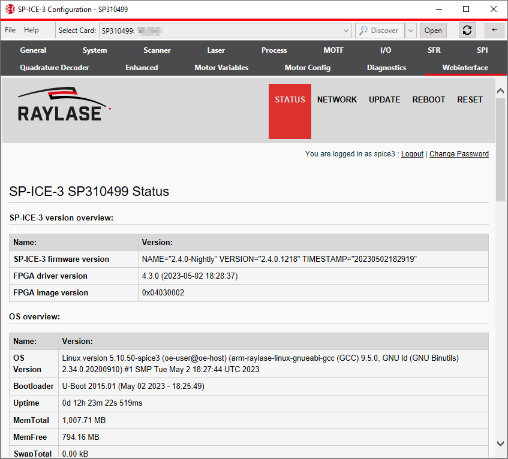Switch to the SFR tab
This screenshot has width=508, height=459.
point(434,50)
